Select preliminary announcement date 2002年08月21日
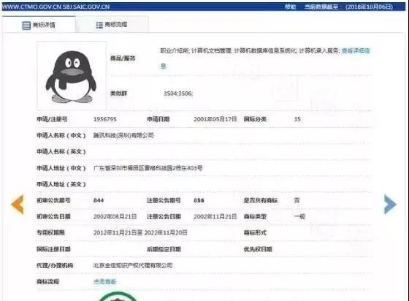Viewport: 409px width, 301px height. [x=115, y=216]
